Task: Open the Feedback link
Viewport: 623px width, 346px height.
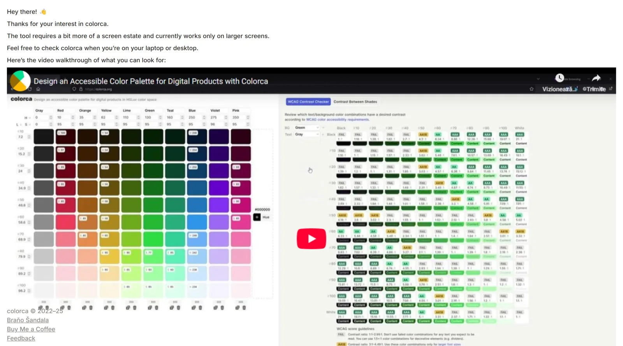Action: [x=21, y=338]
